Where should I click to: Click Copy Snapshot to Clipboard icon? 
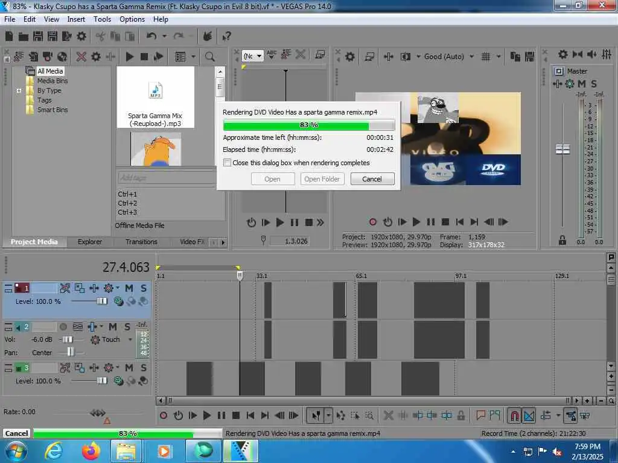[x=515, y=57]
